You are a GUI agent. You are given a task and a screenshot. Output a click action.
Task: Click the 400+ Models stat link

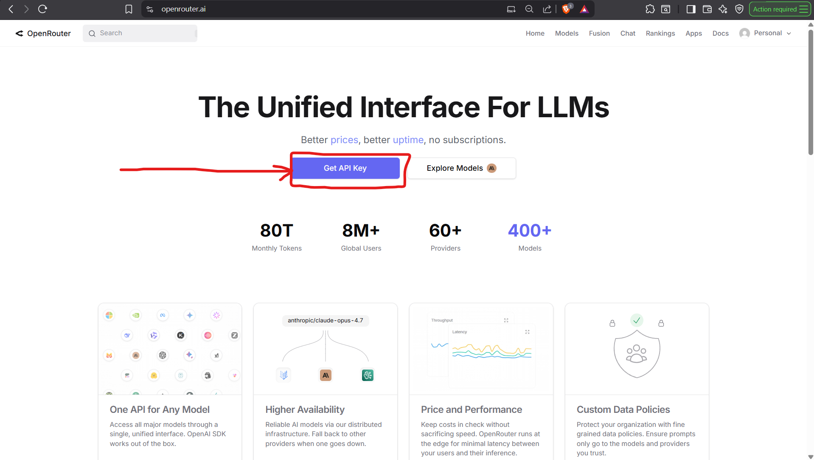(x=530, y=237)
